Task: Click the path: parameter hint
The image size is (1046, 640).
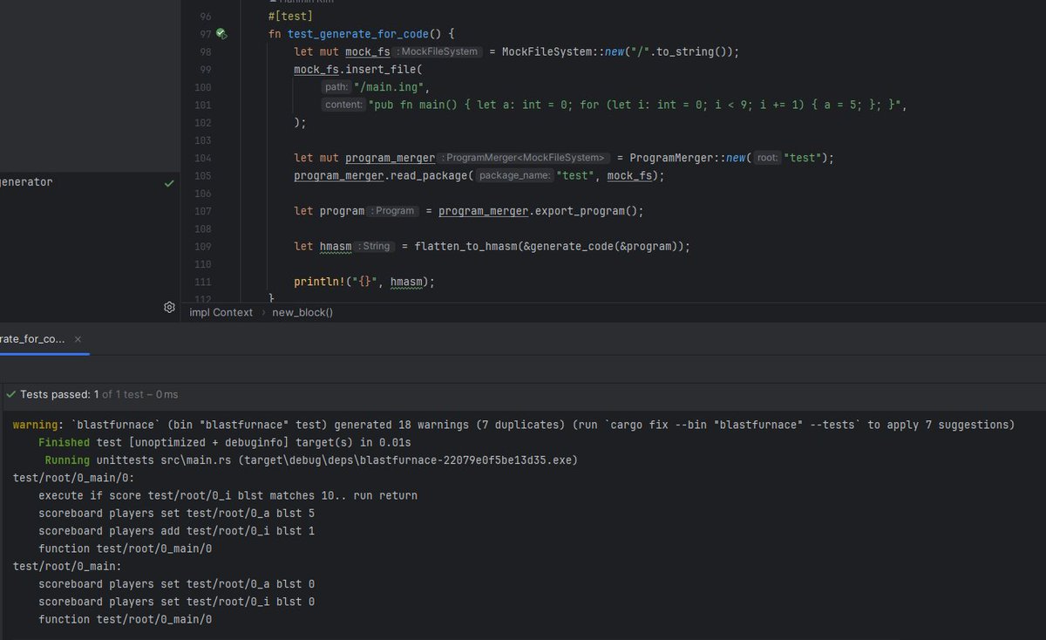Action: coord(336,87)
